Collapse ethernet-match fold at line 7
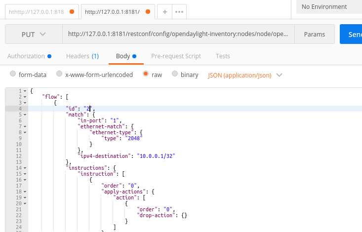Viewport: 362px width, 232px height. (25, 126)
